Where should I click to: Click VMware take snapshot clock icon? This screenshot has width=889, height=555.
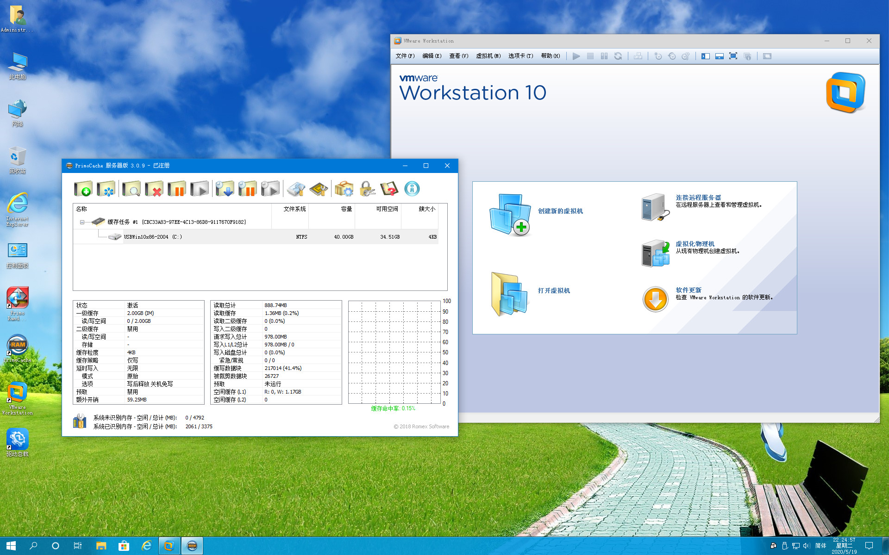pyautogui.click(x=658, y=56)
